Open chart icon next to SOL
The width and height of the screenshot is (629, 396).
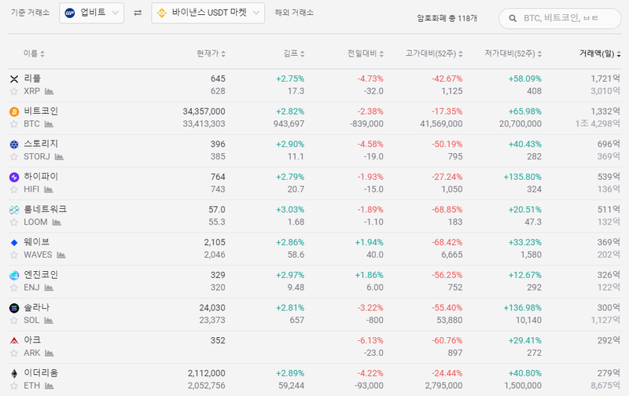point(49,321)
